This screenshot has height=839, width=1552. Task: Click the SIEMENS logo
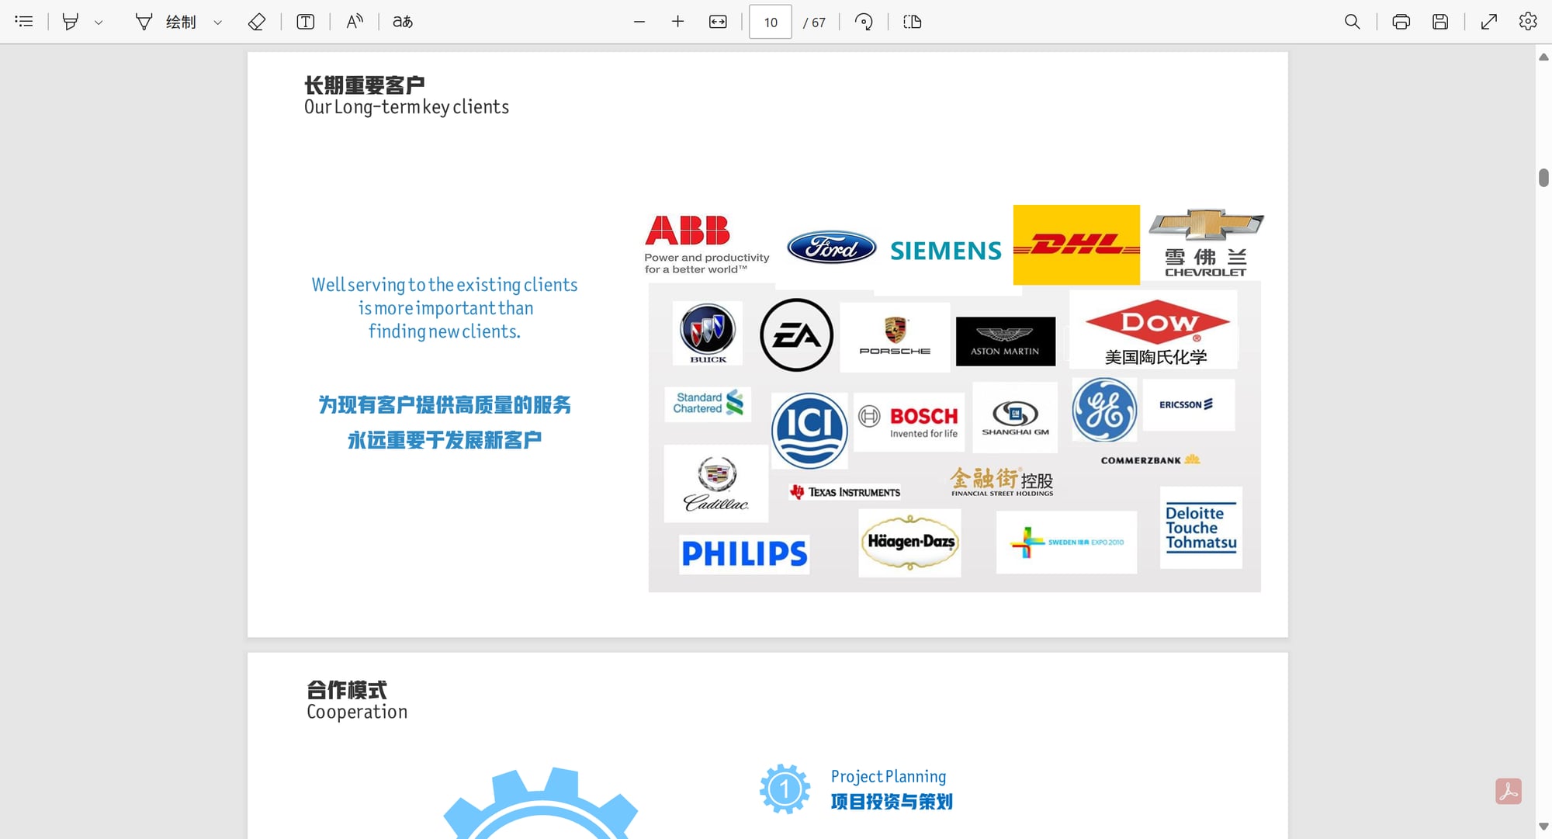[946, 251]
